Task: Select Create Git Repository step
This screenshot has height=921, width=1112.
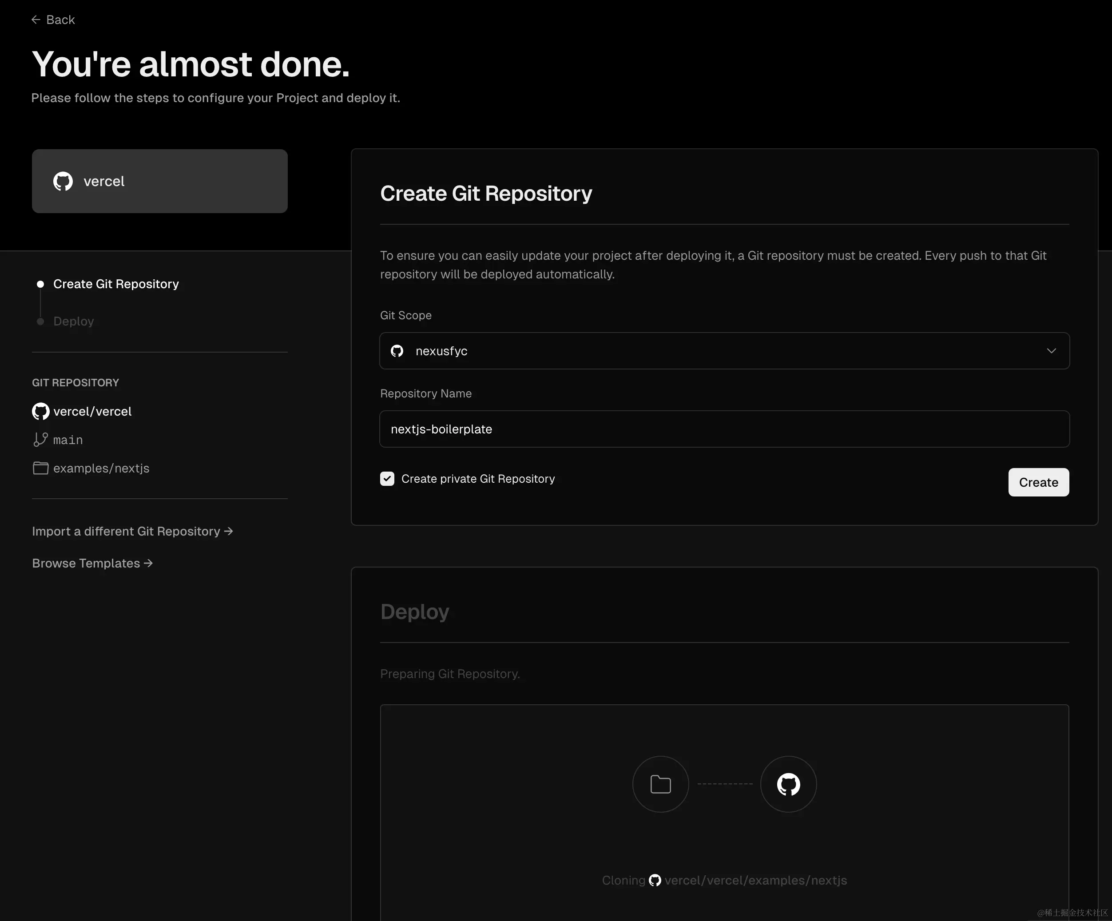Action: pyautogui.click(x=116, y=284)
